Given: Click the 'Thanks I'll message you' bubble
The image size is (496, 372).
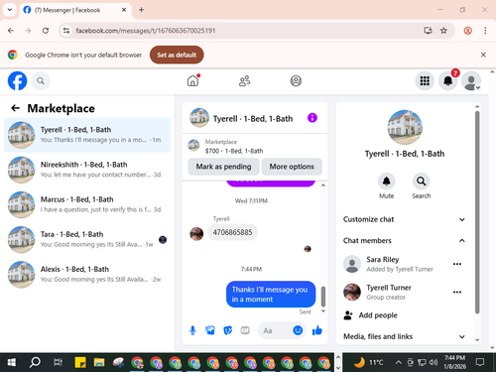Looking at the screenshot, I should tap(271, 295).
